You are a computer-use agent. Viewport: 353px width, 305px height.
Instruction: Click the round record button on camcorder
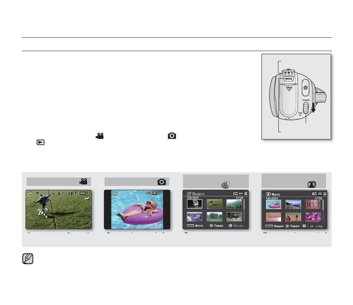click(x=305, y=88)
